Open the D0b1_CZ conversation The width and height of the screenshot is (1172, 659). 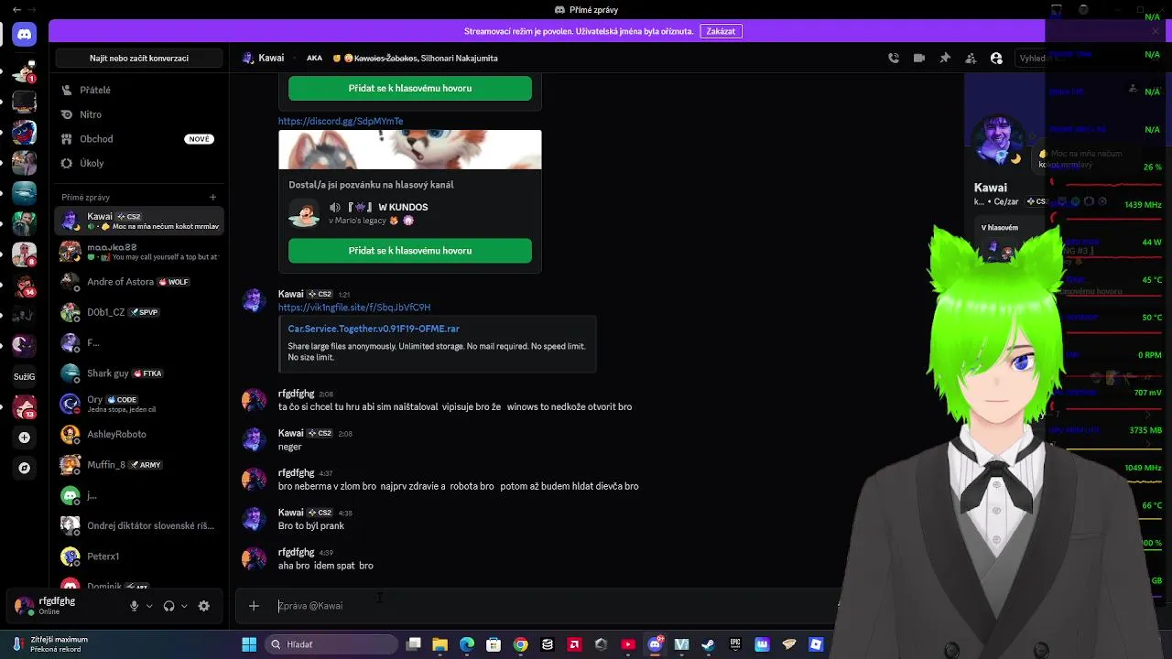coord(139,312)
